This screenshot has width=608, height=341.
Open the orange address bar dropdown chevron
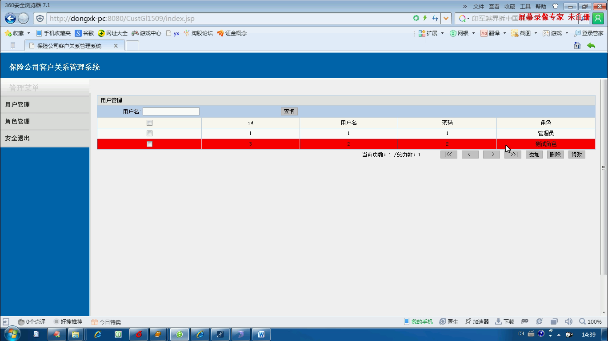446,18
